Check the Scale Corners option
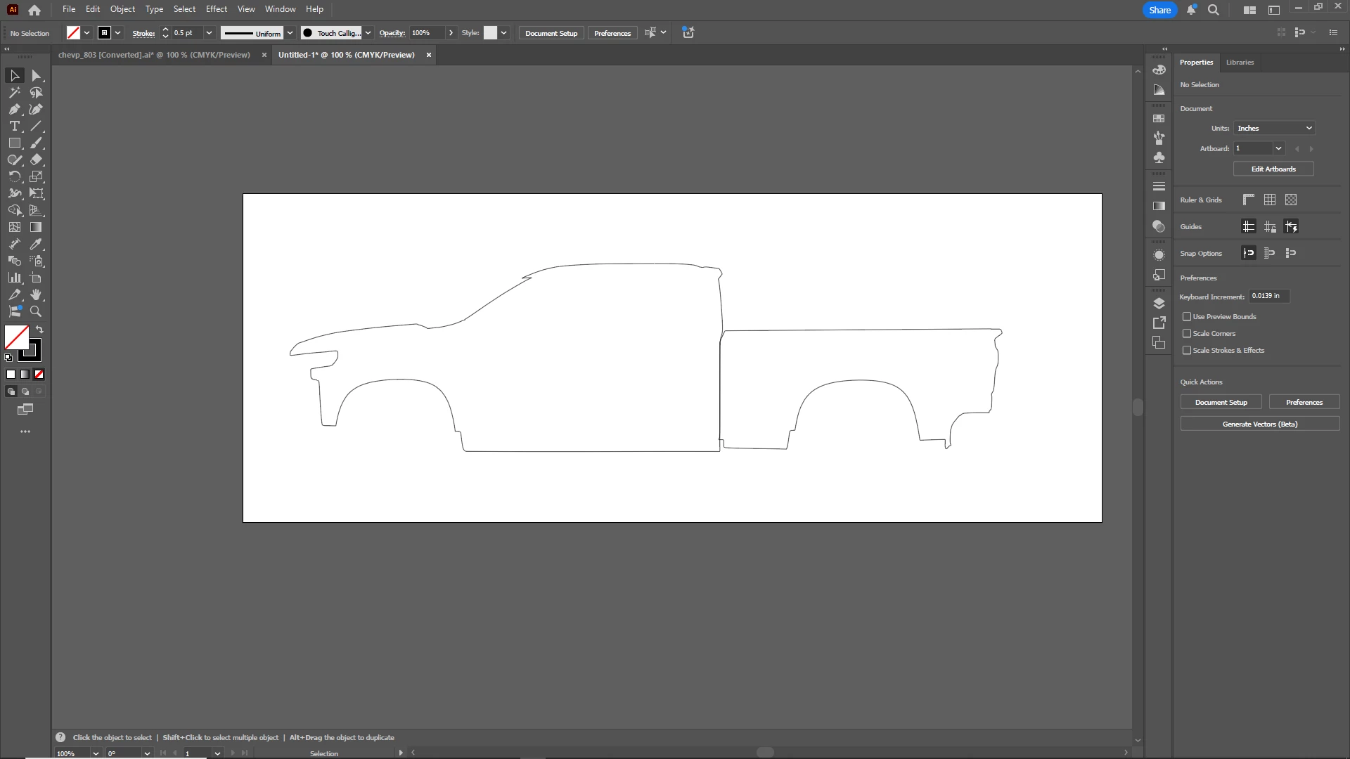This screenshot has width=1350, height=759. (x=1187, y=334)
